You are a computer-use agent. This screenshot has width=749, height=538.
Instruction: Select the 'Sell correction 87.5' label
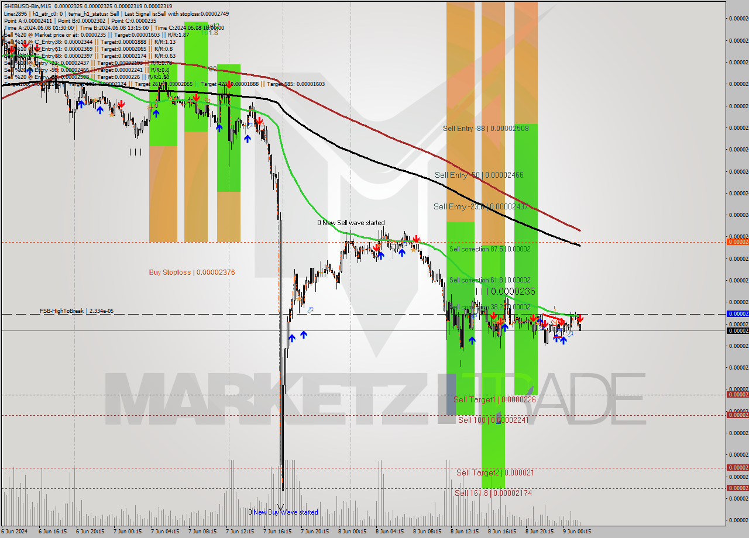pyautogui.click(x=490, y=249)
